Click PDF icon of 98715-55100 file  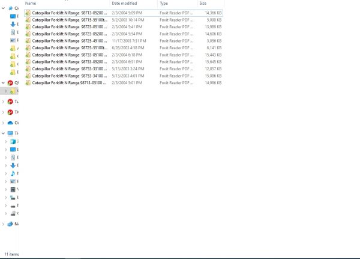tap(28, 20)
